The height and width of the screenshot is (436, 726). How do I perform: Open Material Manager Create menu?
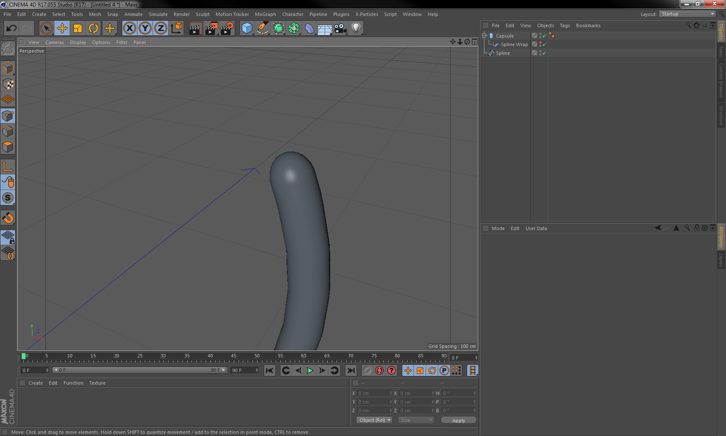[x=35, y=383]
